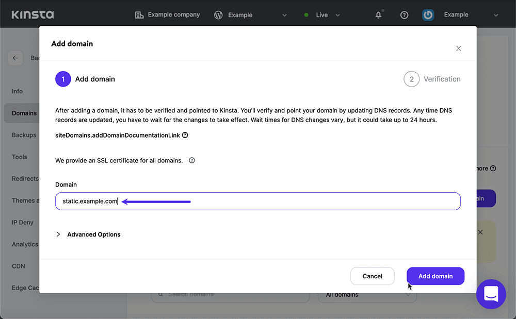Open the Redirects sidebar section
516x319 pixels.
coord(25,178)
